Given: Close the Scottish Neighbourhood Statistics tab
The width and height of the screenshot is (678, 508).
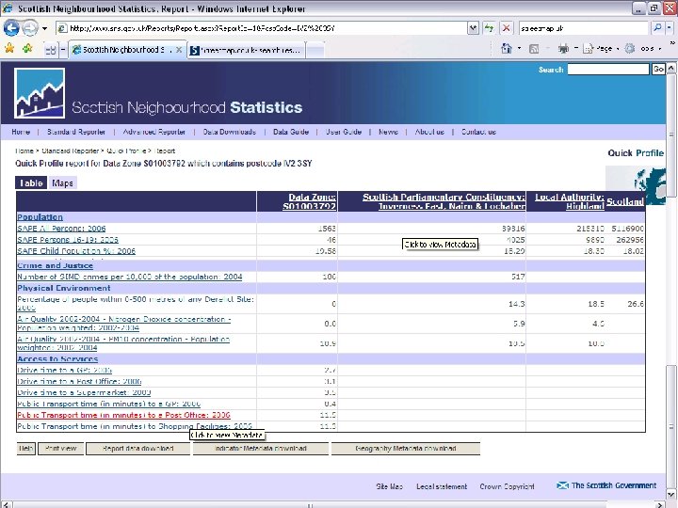Looking at the screenshot, I should coord(179,50).
